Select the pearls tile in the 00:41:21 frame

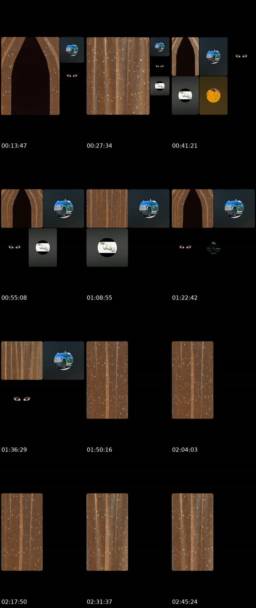[x=185, y=95]
